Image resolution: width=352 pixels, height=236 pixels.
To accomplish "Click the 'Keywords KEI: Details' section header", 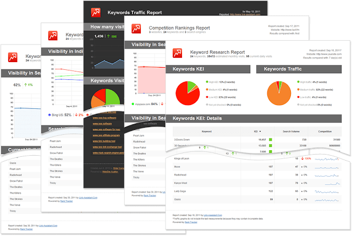I will (x=254, y=118).
